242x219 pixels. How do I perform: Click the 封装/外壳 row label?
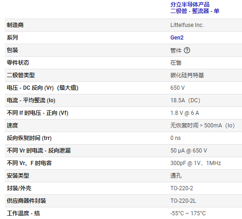pyautogui.click(x=19, y=188)
